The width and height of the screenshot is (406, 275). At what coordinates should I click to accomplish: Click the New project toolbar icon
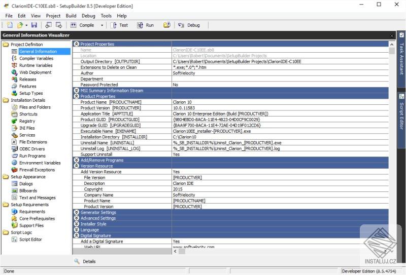coord(10,25)
